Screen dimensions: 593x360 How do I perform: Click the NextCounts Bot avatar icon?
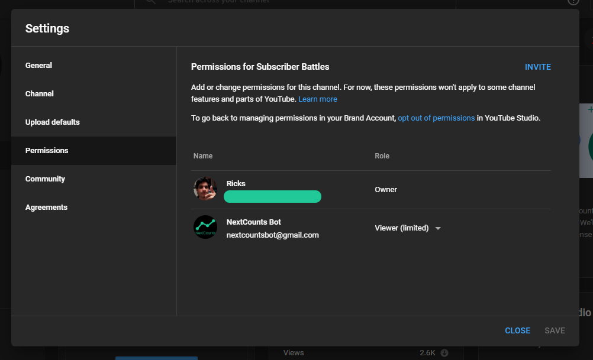(205, 227)
